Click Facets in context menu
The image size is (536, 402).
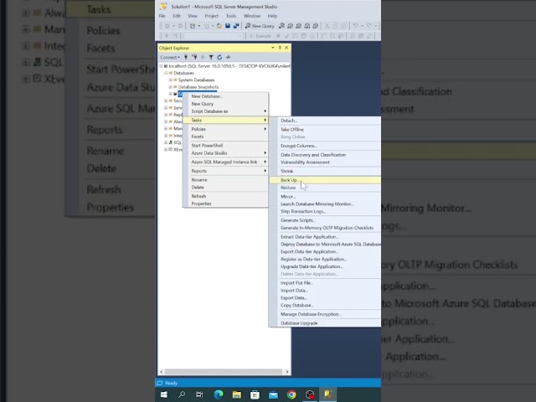225,137
